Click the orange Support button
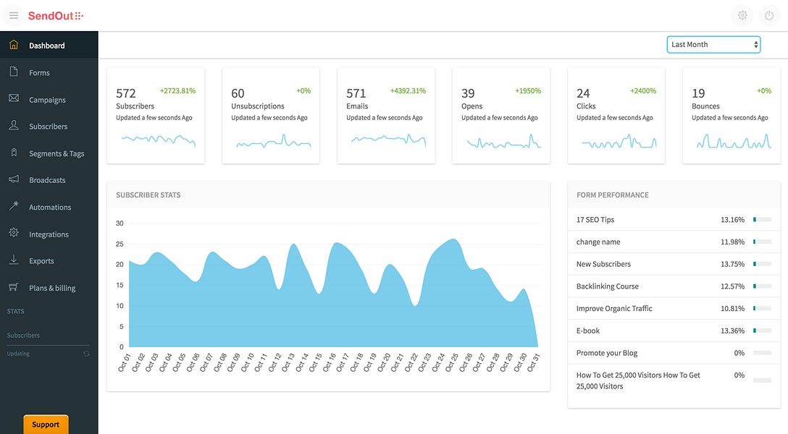 pos(46,425)
